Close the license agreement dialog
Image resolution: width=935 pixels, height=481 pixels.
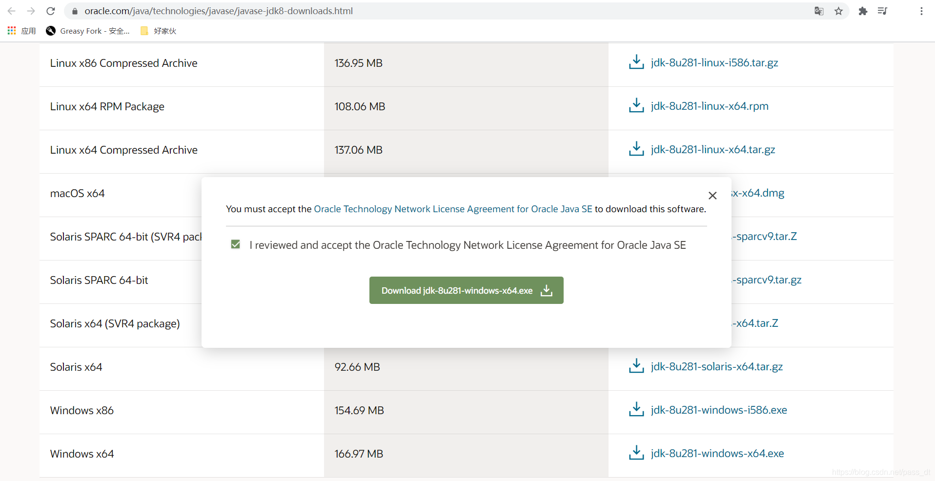click(x=712, y=196)
